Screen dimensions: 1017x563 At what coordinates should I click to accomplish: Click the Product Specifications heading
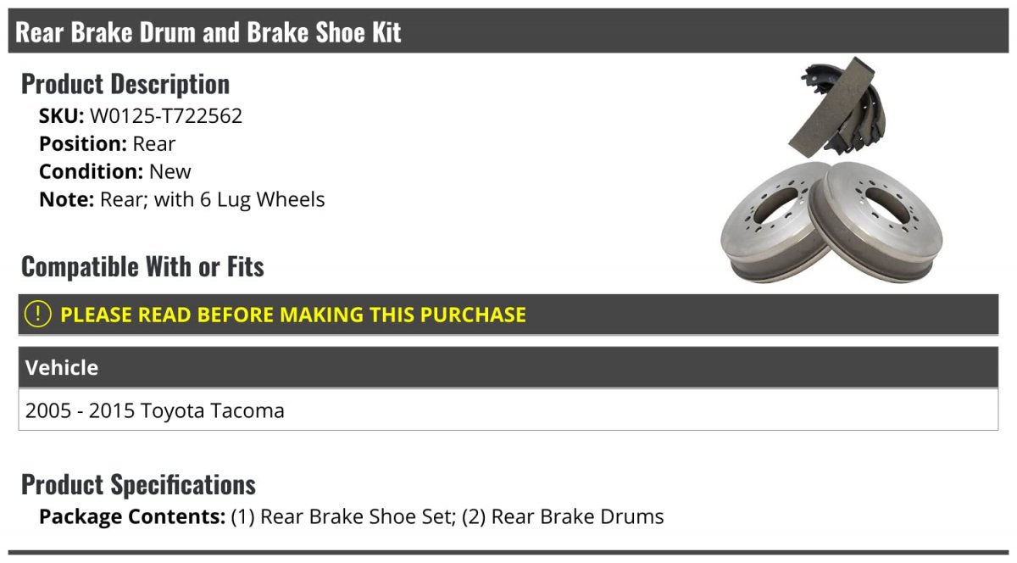(x=138, y=484)
